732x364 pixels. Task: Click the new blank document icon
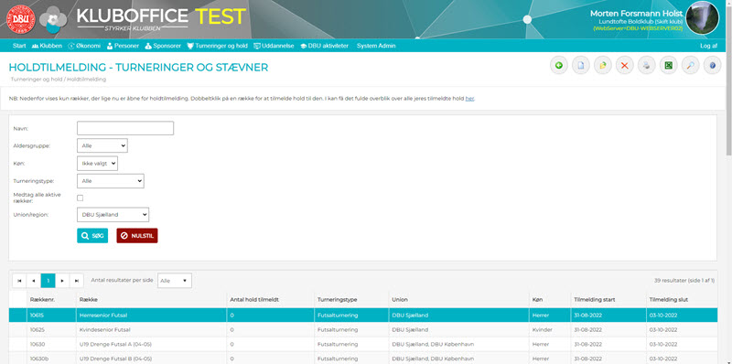click(581, 66)
